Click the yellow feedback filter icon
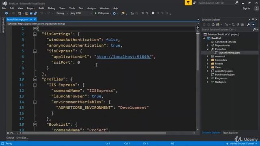The width and height of the screenshot is (260, 146). [x=188, y=3]
